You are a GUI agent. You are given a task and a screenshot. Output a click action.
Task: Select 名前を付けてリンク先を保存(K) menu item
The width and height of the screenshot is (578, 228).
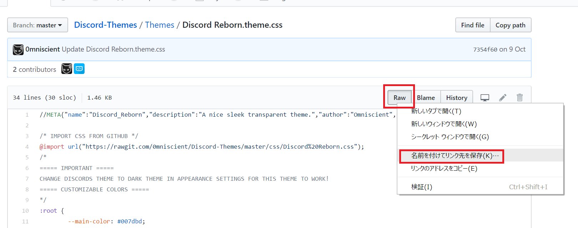tap(480, 156)
